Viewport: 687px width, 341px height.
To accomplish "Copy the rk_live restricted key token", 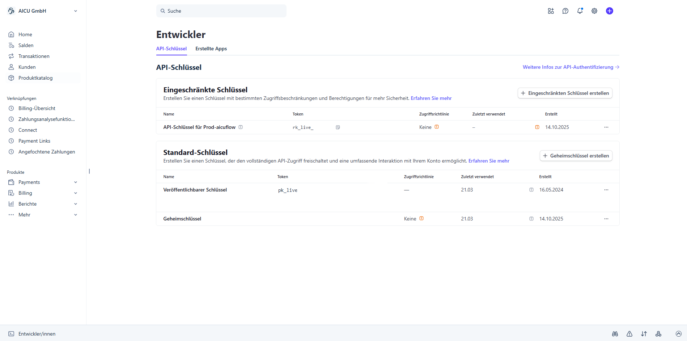I will click(338, 127).
